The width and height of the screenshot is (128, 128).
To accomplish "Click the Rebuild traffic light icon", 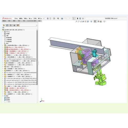I will tap(78, 18).
